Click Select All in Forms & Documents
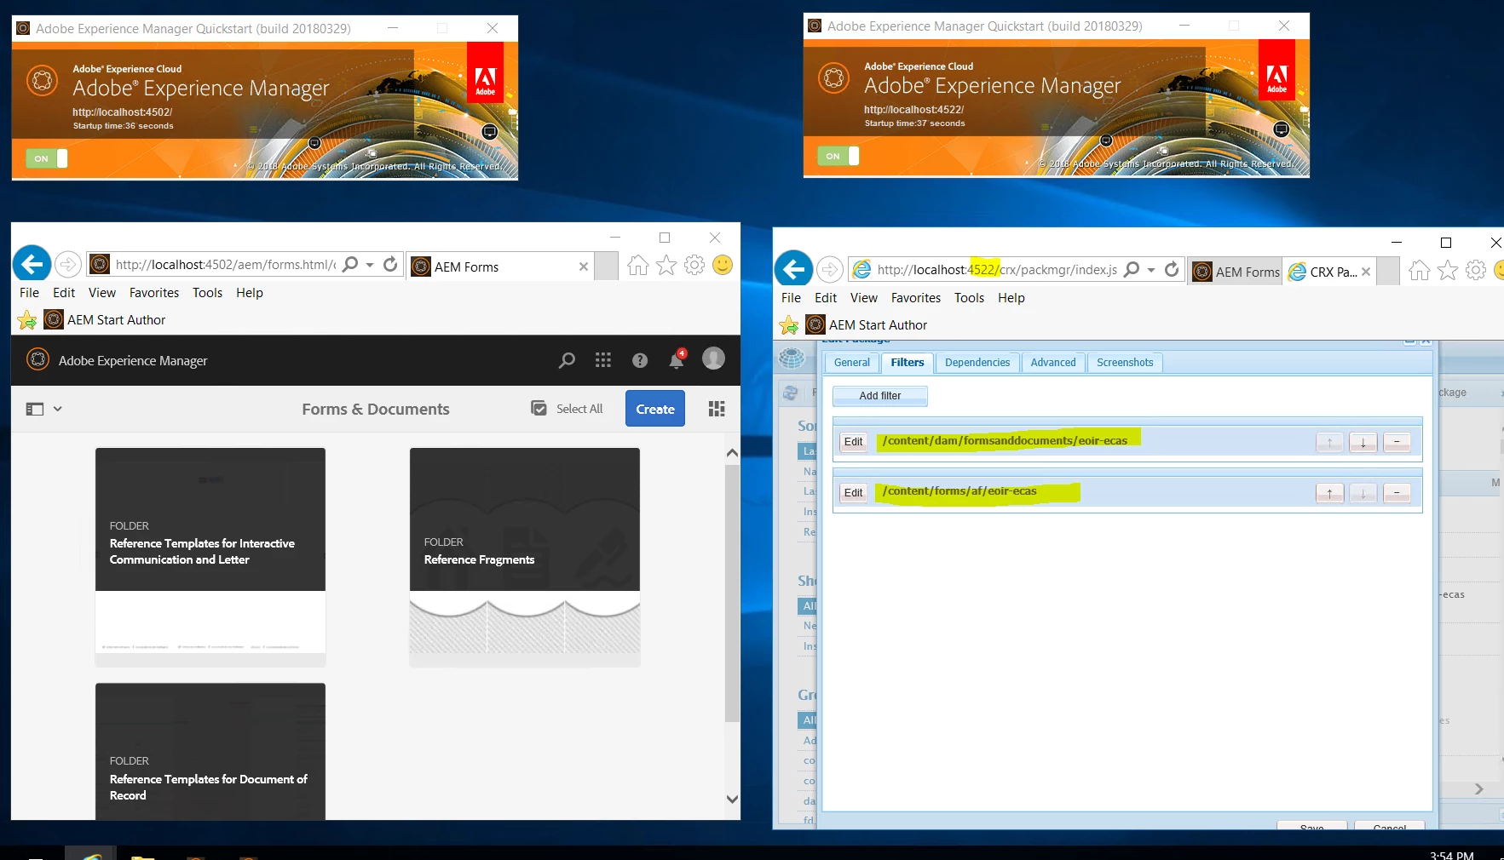 [567, 409]
